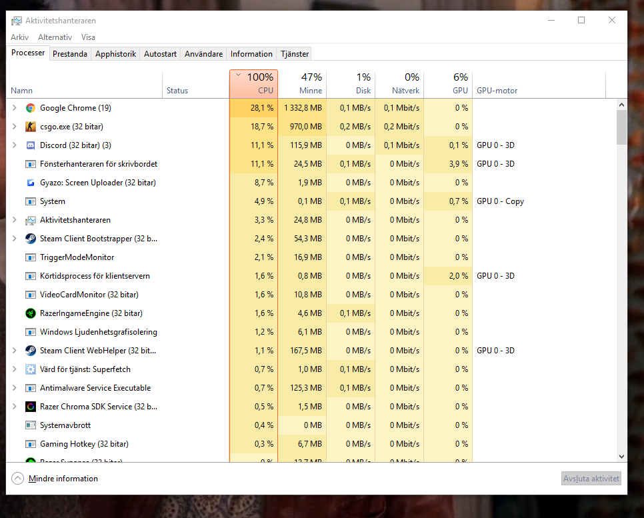Image resolution: width=644 pixels, height=518 pixels.
Task: Open the Arkiv menu
Action: pyautogui.click(x=20, y=37)
